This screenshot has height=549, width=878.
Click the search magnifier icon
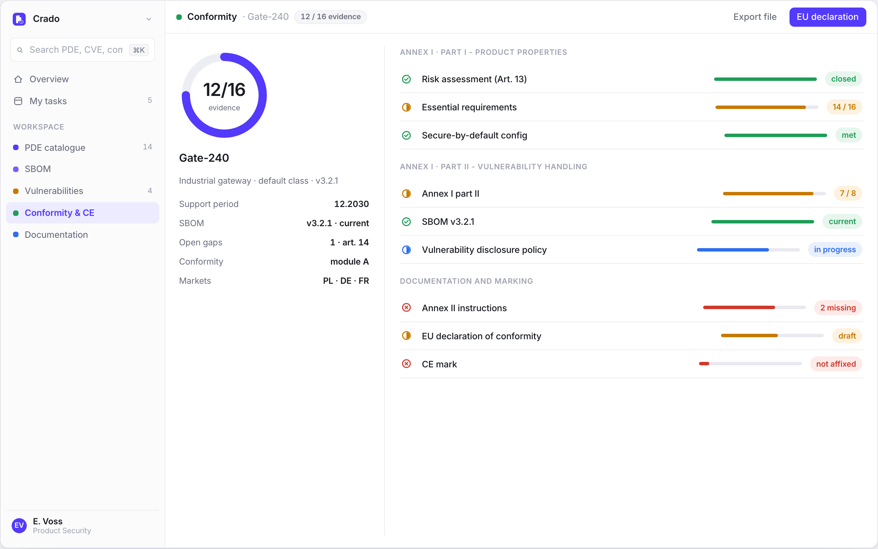tap(20, 50)
